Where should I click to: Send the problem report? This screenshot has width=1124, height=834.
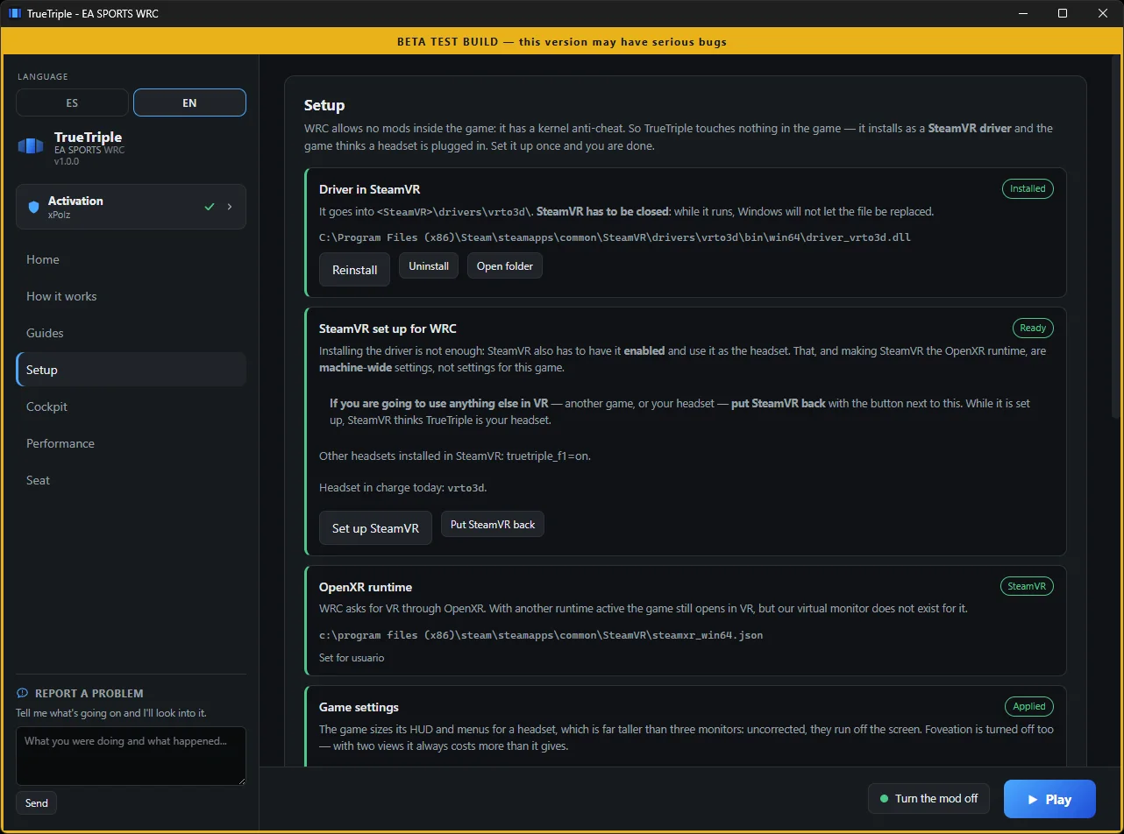click(37, 803)
